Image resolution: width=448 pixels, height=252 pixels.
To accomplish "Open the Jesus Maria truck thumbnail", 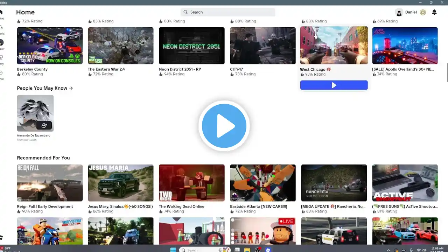I will (x=121, y=183).
